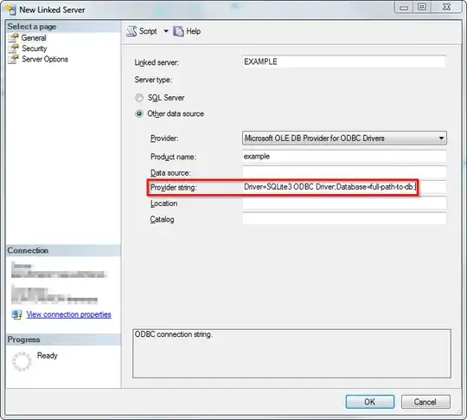Screen dimensions: 467x420
Task: Select the Security page
Action: (x=35, y=48)
